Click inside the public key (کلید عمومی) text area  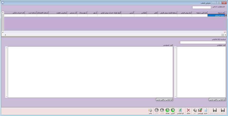click(201, 72)
